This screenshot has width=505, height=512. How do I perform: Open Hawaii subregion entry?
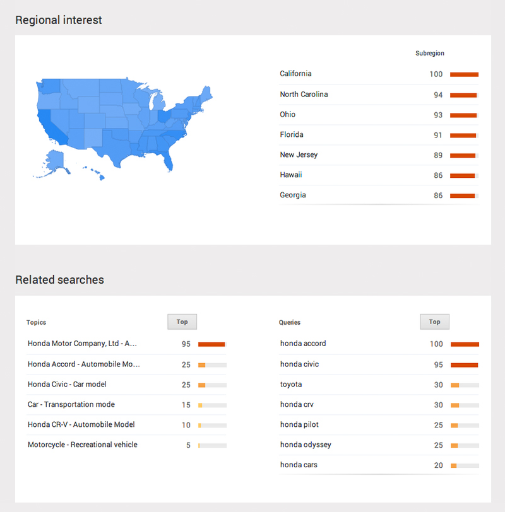click(379, 175)
